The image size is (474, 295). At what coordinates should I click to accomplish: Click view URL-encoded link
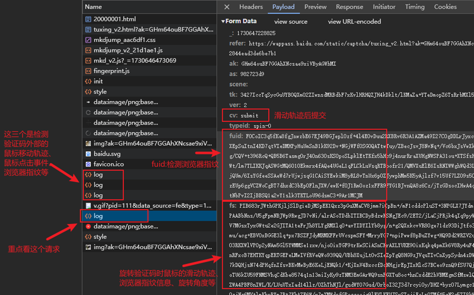pyautogui.click(x=354, y=21)
